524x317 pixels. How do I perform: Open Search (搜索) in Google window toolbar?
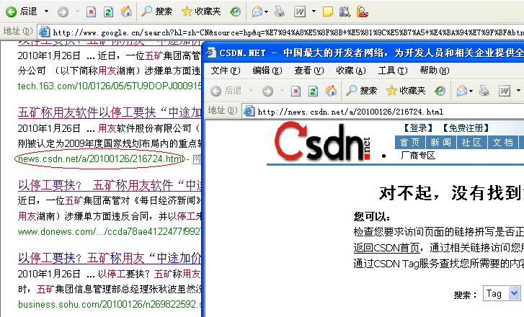click(156, 12)
